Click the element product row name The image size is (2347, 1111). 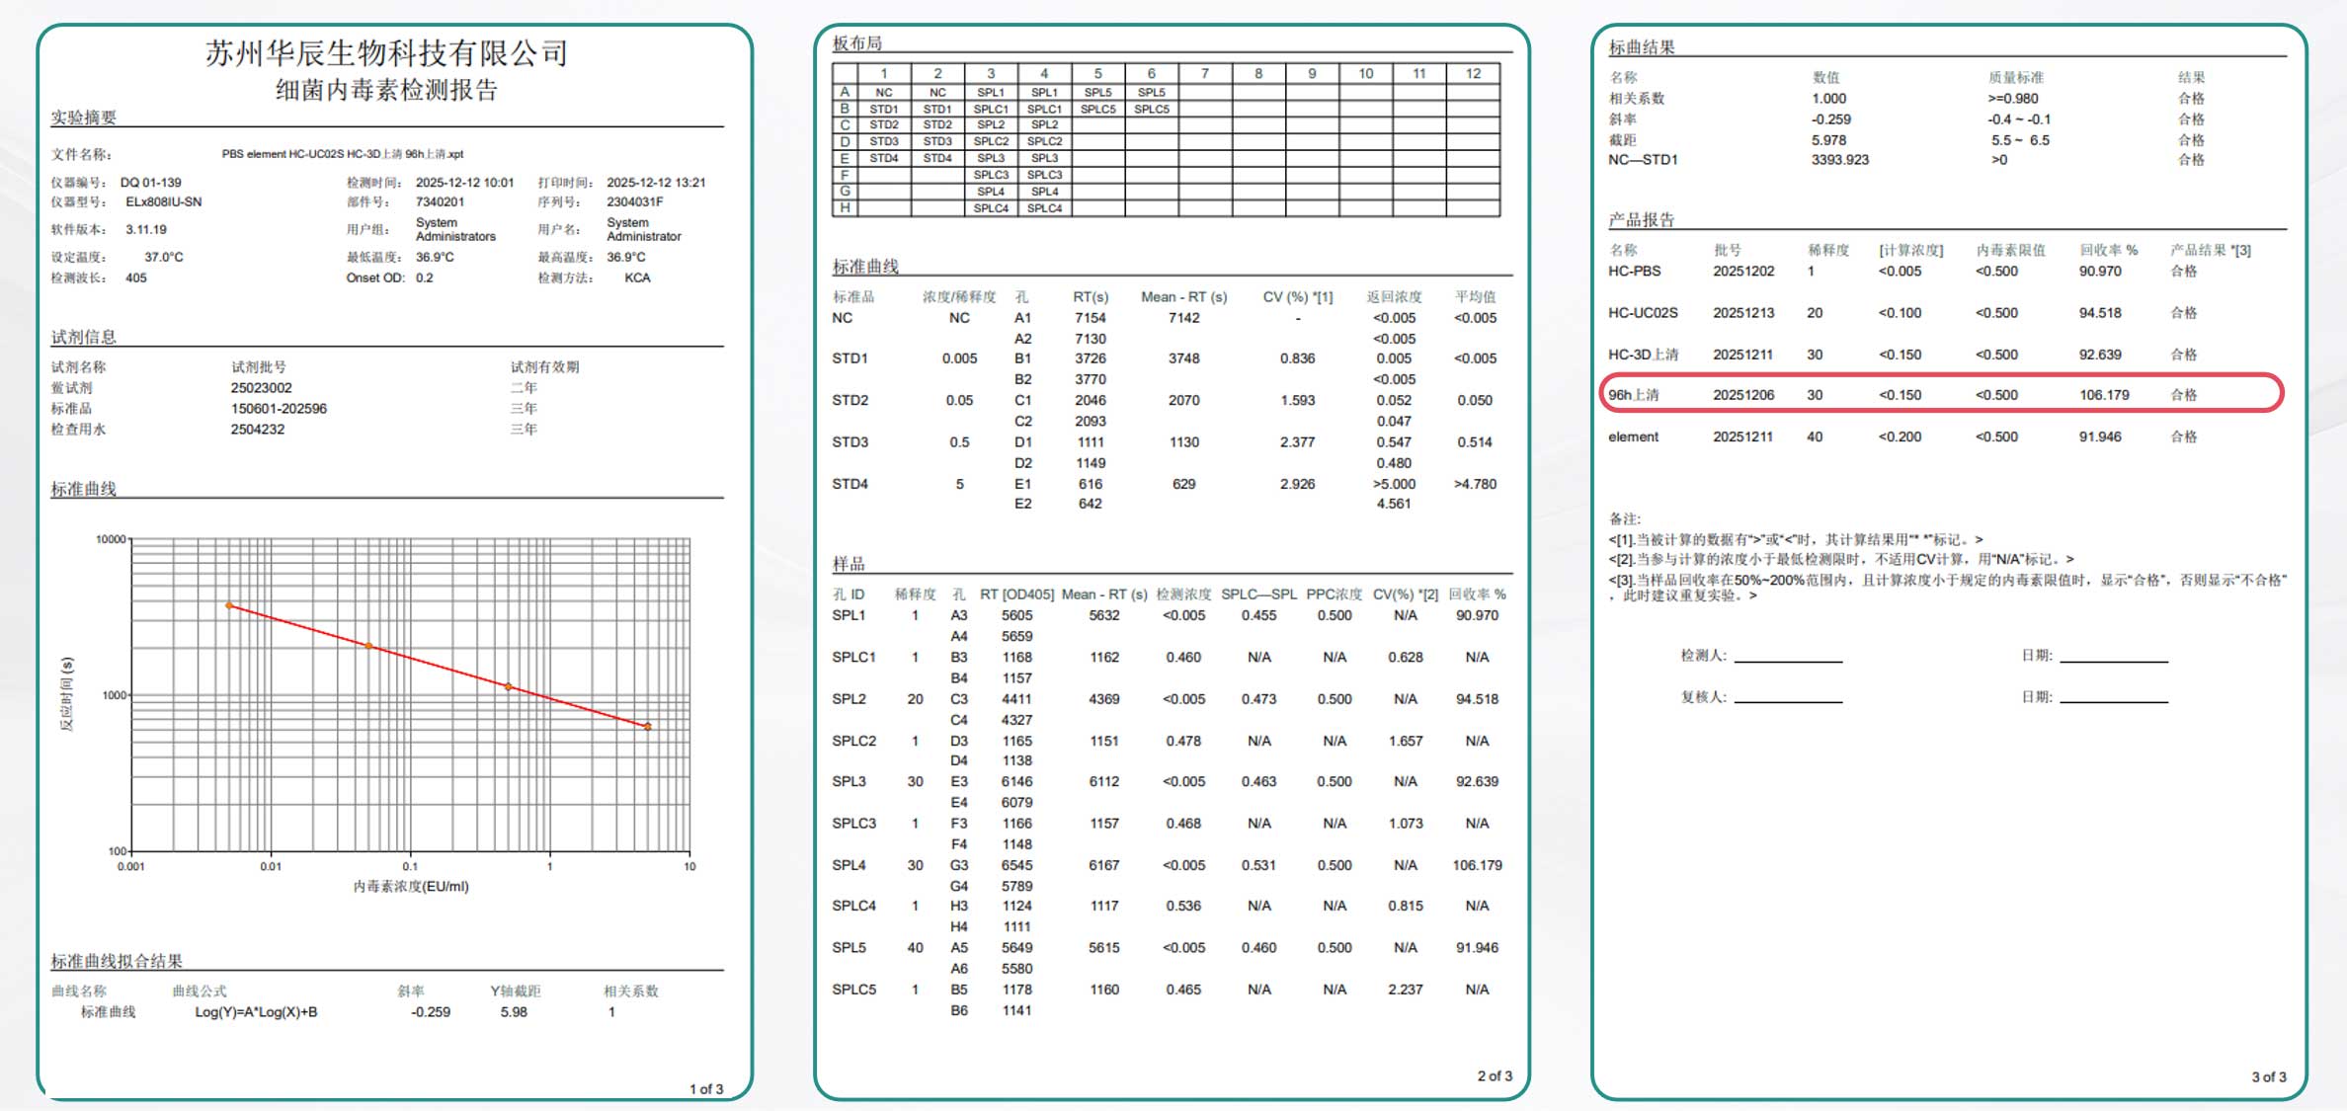(1633, 436)
